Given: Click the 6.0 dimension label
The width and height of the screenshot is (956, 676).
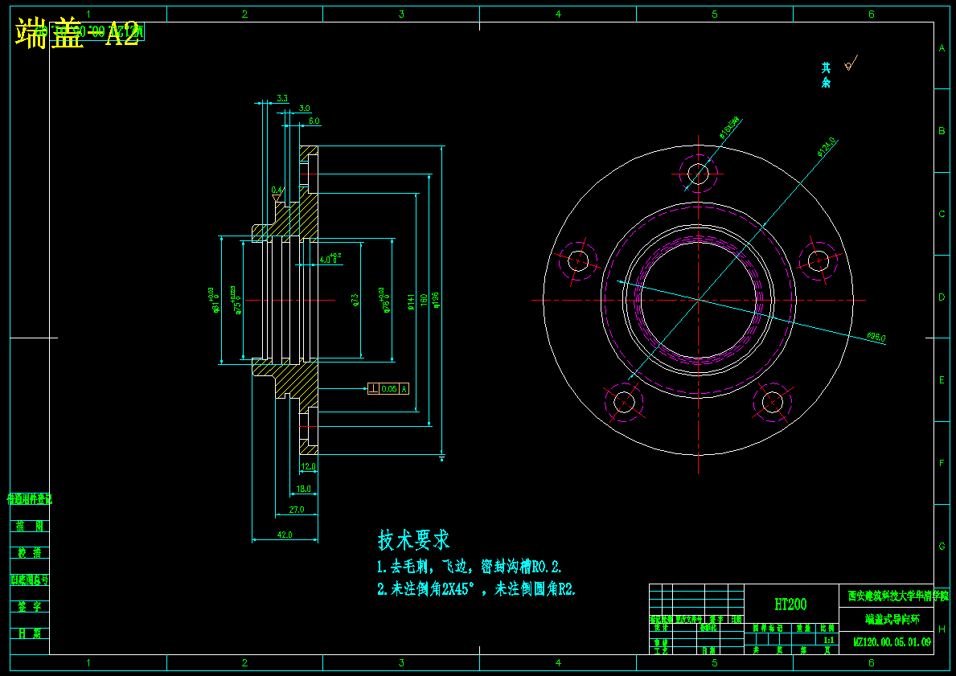Looking at the screenshot, I should coord(314,121).
